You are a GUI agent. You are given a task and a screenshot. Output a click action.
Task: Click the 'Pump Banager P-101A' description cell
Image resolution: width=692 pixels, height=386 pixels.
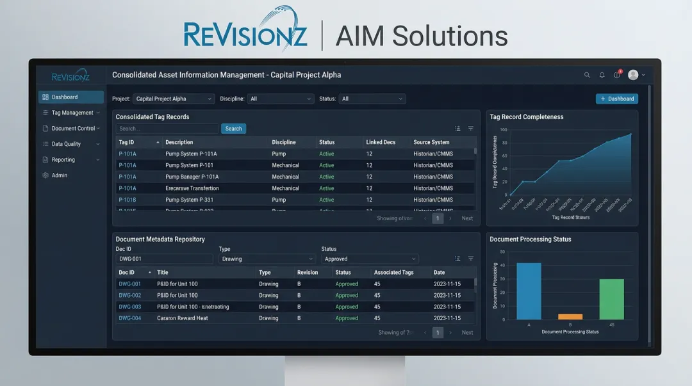coord(192,177)
